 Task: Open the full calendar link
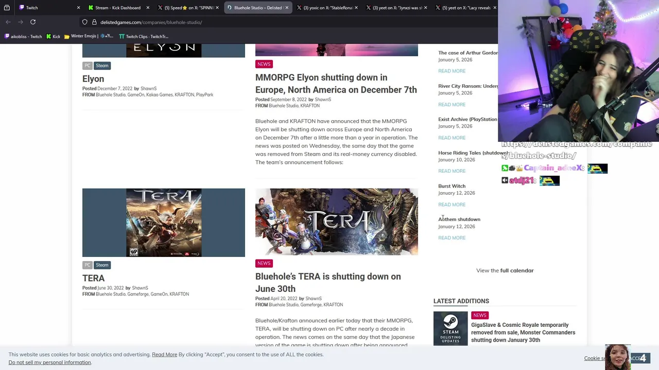pos(517,270)
